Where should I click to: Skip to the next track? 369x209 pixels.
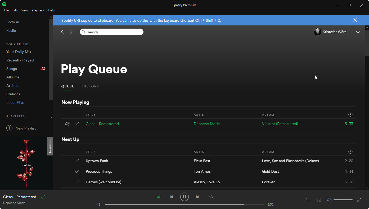(197, 197)
